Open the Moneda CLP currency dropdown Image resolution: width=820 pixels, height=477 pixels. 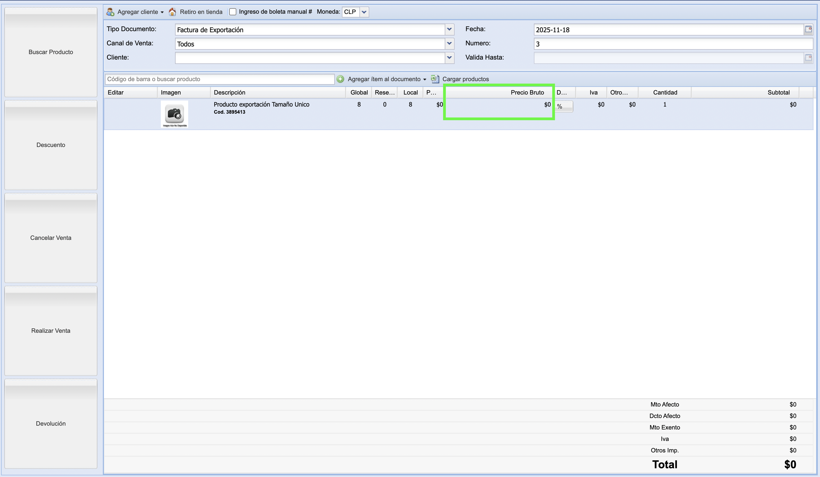click(364, 12)
